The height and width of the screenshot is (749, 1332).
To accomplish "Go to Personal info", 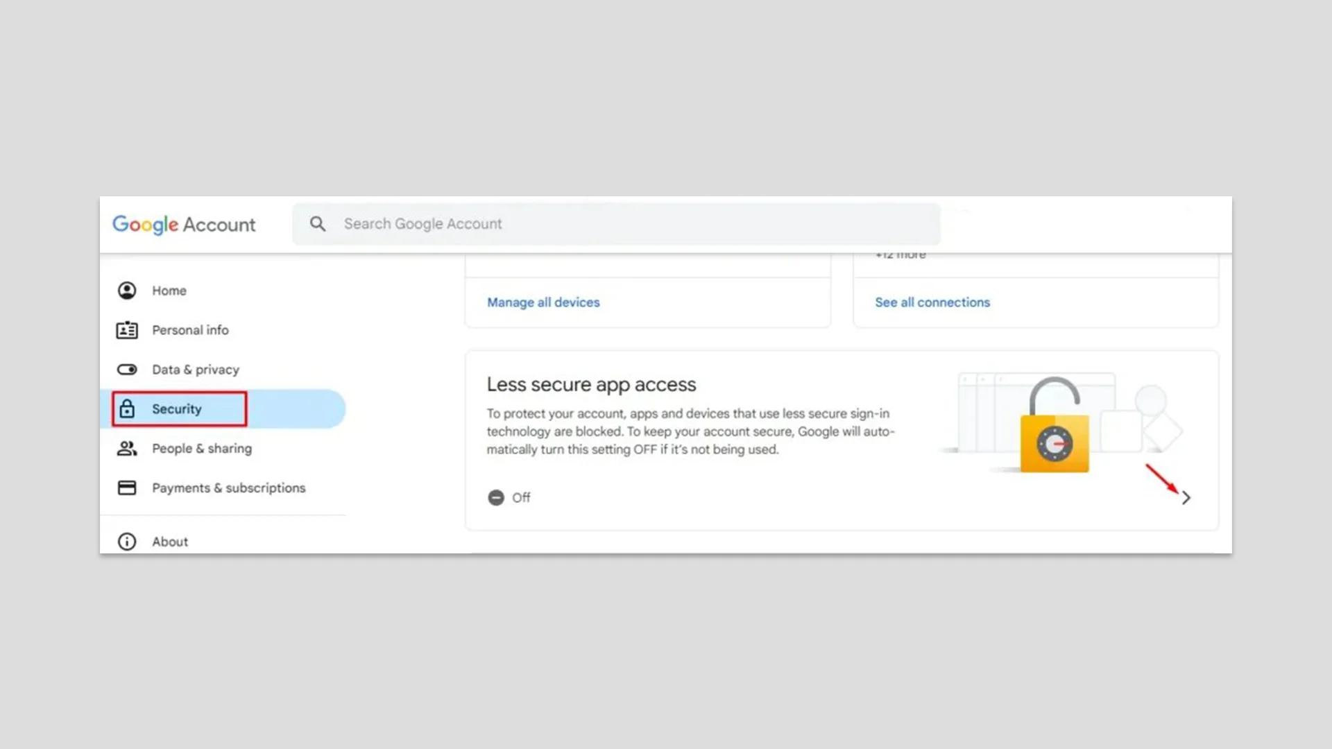I will point(190,330).
